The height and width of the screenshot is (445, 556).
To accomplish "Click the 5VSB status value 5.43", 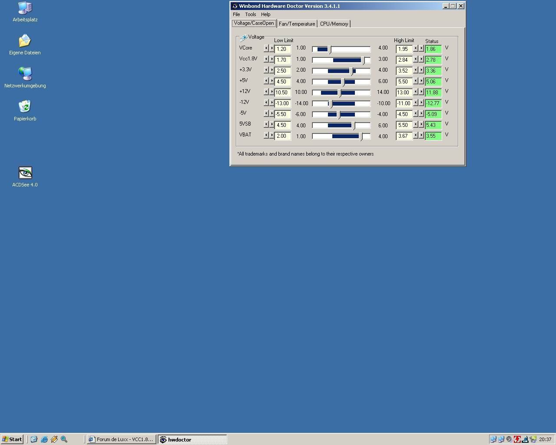I will click(x=434, y=125).
